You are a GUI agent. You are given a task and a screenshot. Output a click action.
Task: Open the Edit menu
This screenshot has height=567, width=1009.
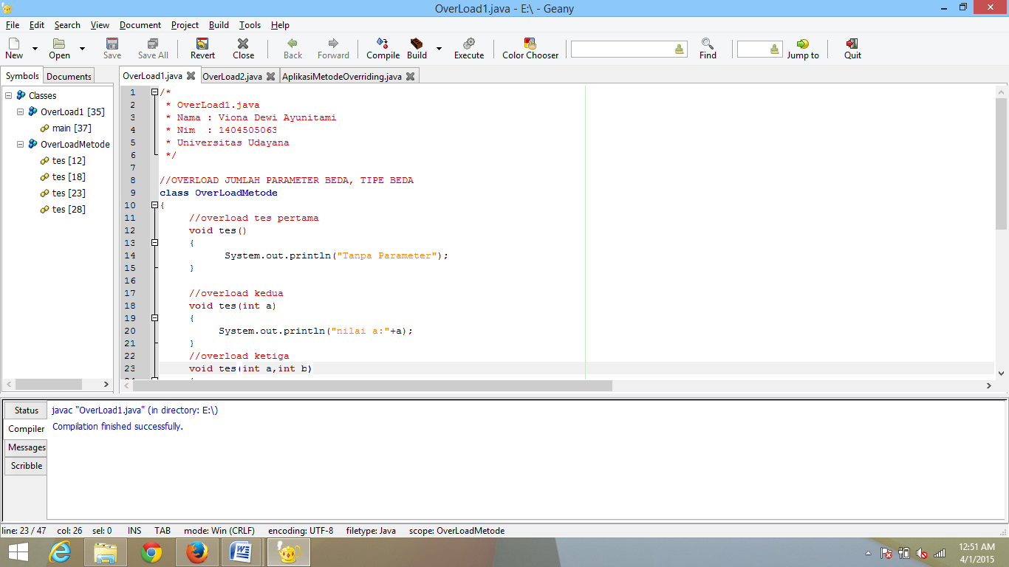pyautogui.click(x=37, y=25)
